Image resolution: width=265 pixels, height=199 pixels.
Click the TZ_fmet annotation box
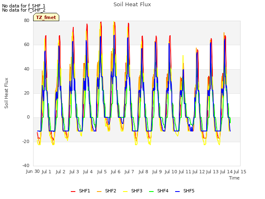[x=46, y=17]
